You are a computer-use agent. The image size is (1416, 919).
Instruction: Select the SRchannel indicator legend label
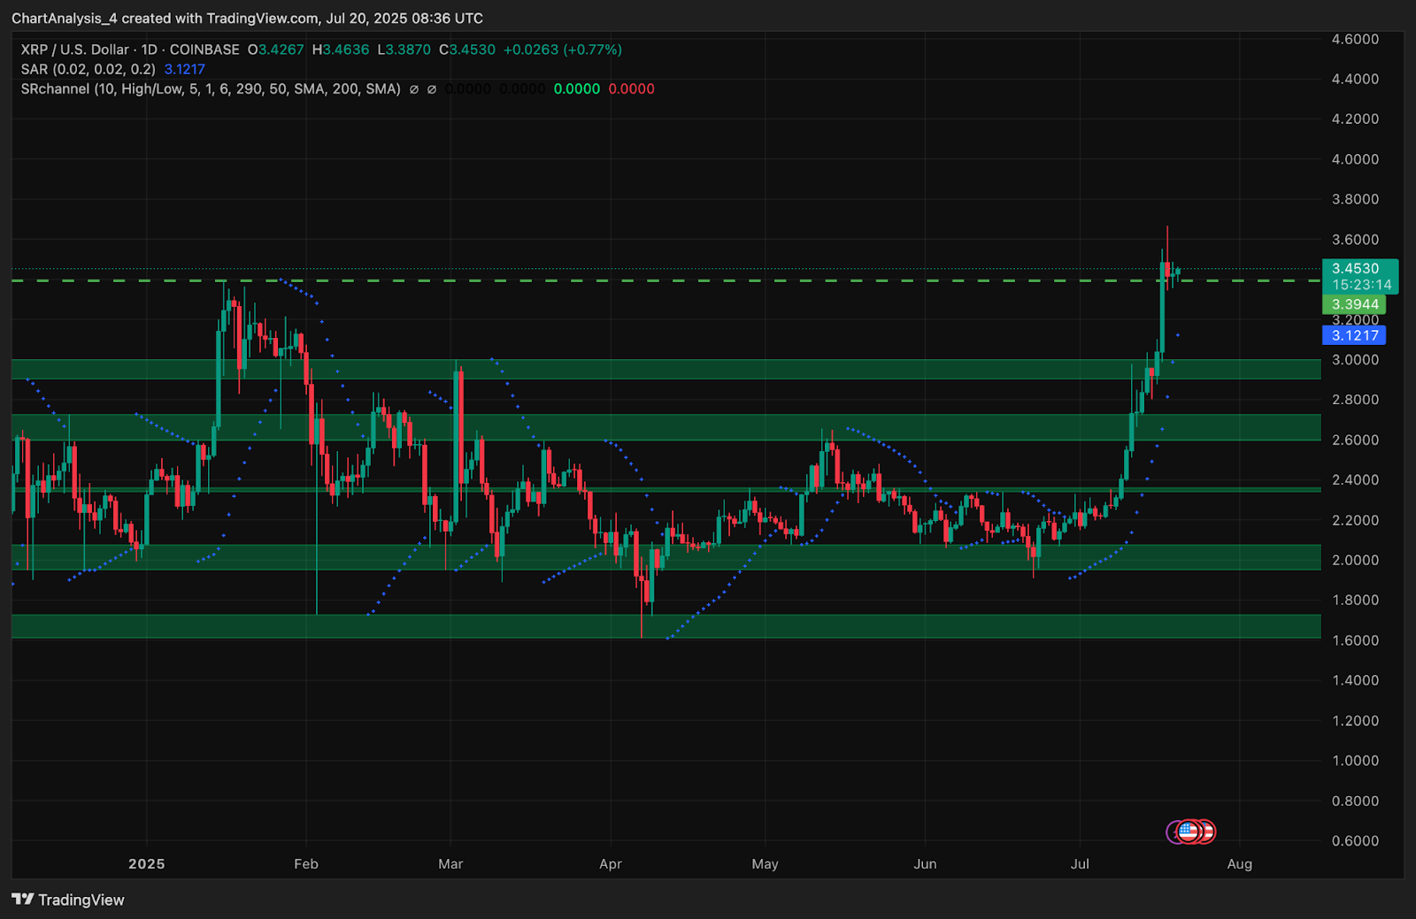click(211, 89)
